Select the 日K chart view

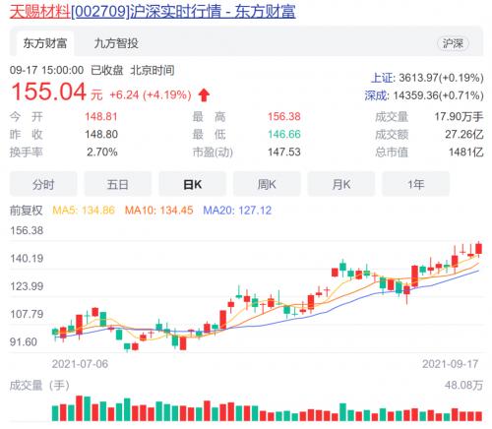(192, 184)
